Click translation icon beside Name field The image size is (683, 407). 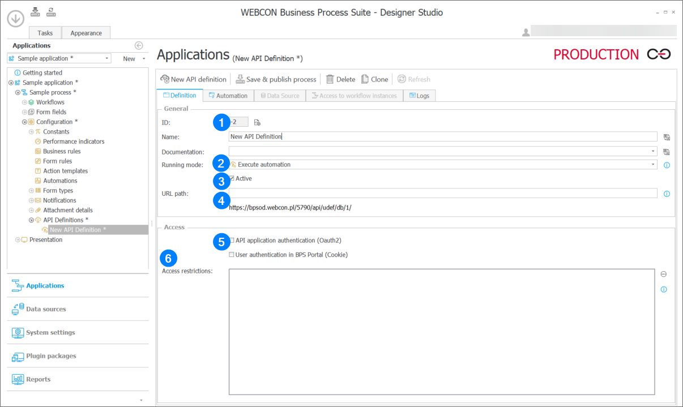coord(667,136)
